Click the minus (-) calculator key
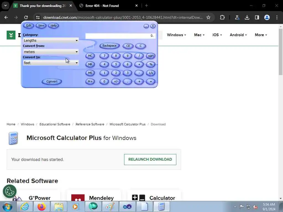The height and width of the screenshot is (212, 283). click(x=139, y=73)
